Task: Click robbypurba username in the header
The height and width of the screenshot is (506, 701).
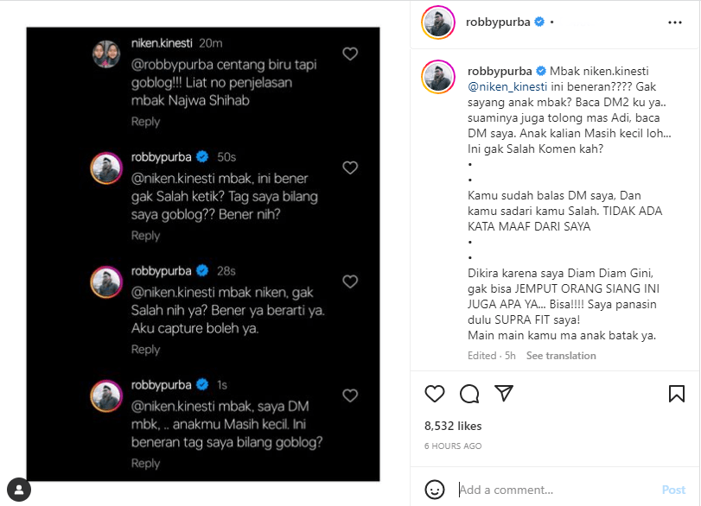Action: (498, 22)
